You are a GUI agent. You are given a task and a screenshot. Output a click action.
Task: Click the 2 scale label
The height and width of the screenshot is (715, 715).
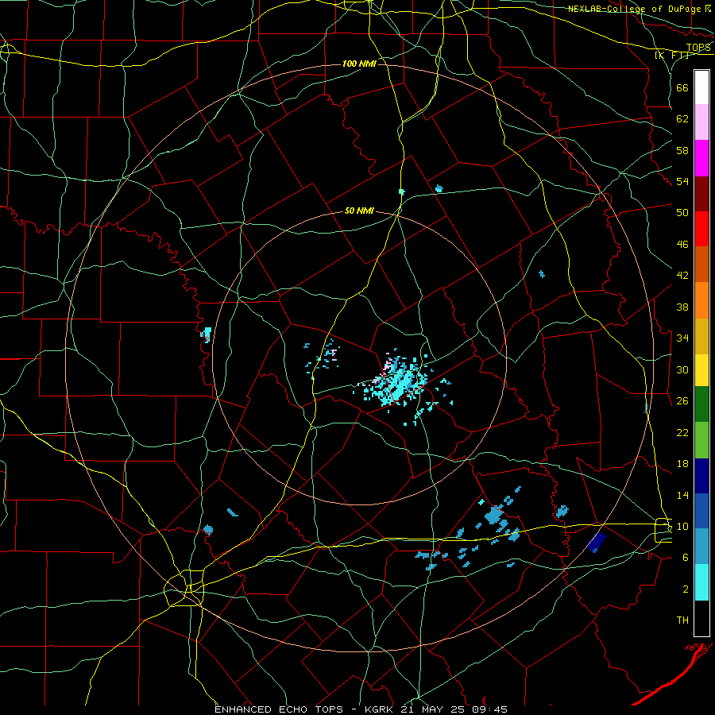point(686,589)
